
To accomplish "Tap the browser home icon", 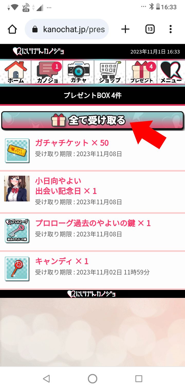I will coord(13,29).
